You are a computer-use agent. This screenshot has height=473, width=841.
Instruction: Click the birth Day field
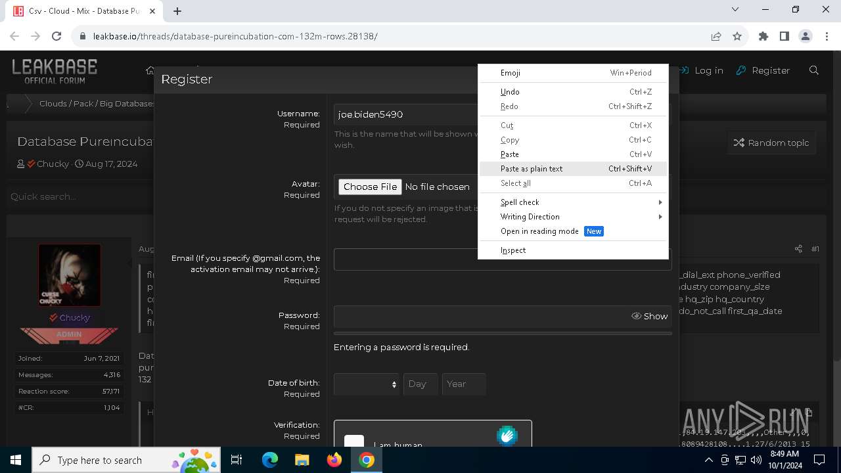click(420, 384)
